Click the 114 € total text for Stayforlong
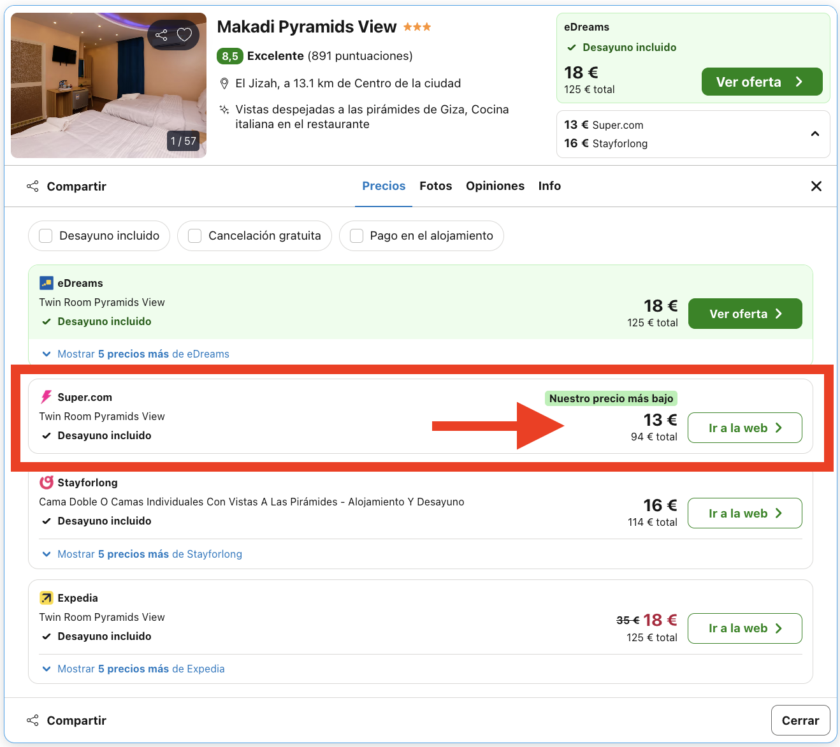The height and width of the screenshot is (747, 840). click(653, 522)
